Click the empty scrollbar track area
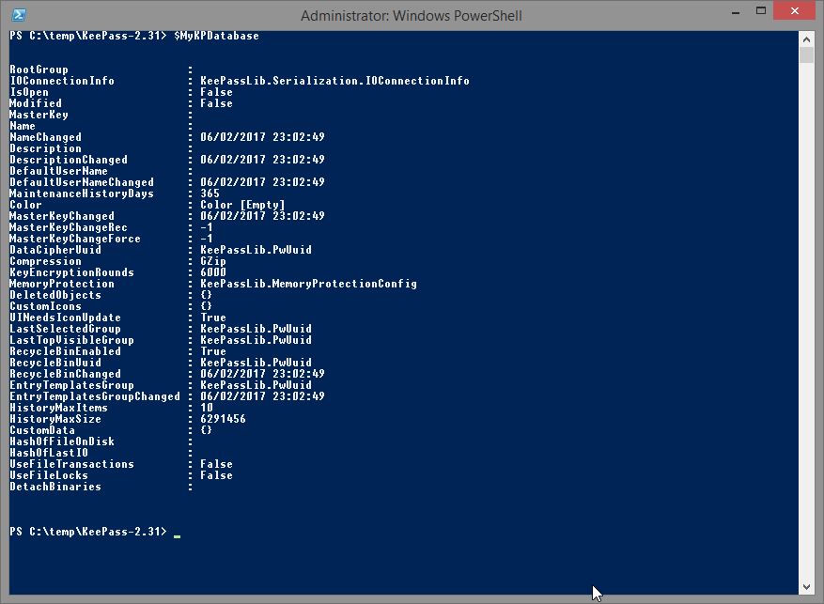Screen dimensions: 824x604 [806, 321]
